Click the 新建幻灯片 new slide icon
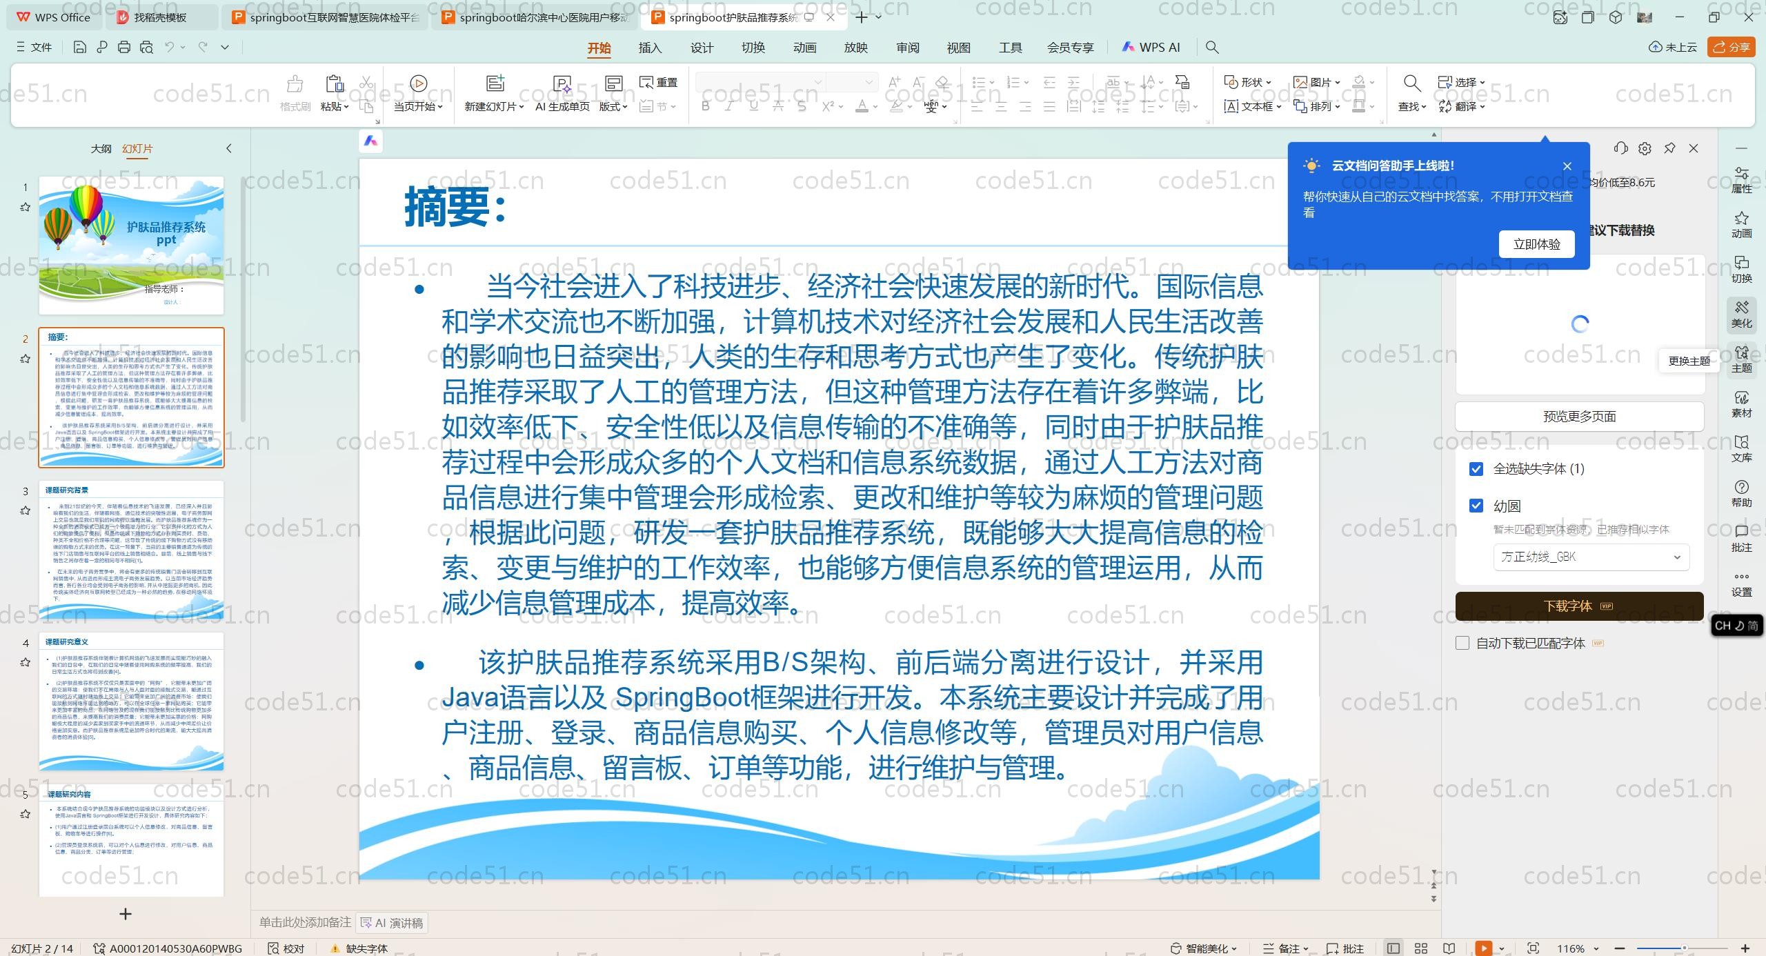Viewport: 1766px width, 956px height. coord(495,83)
